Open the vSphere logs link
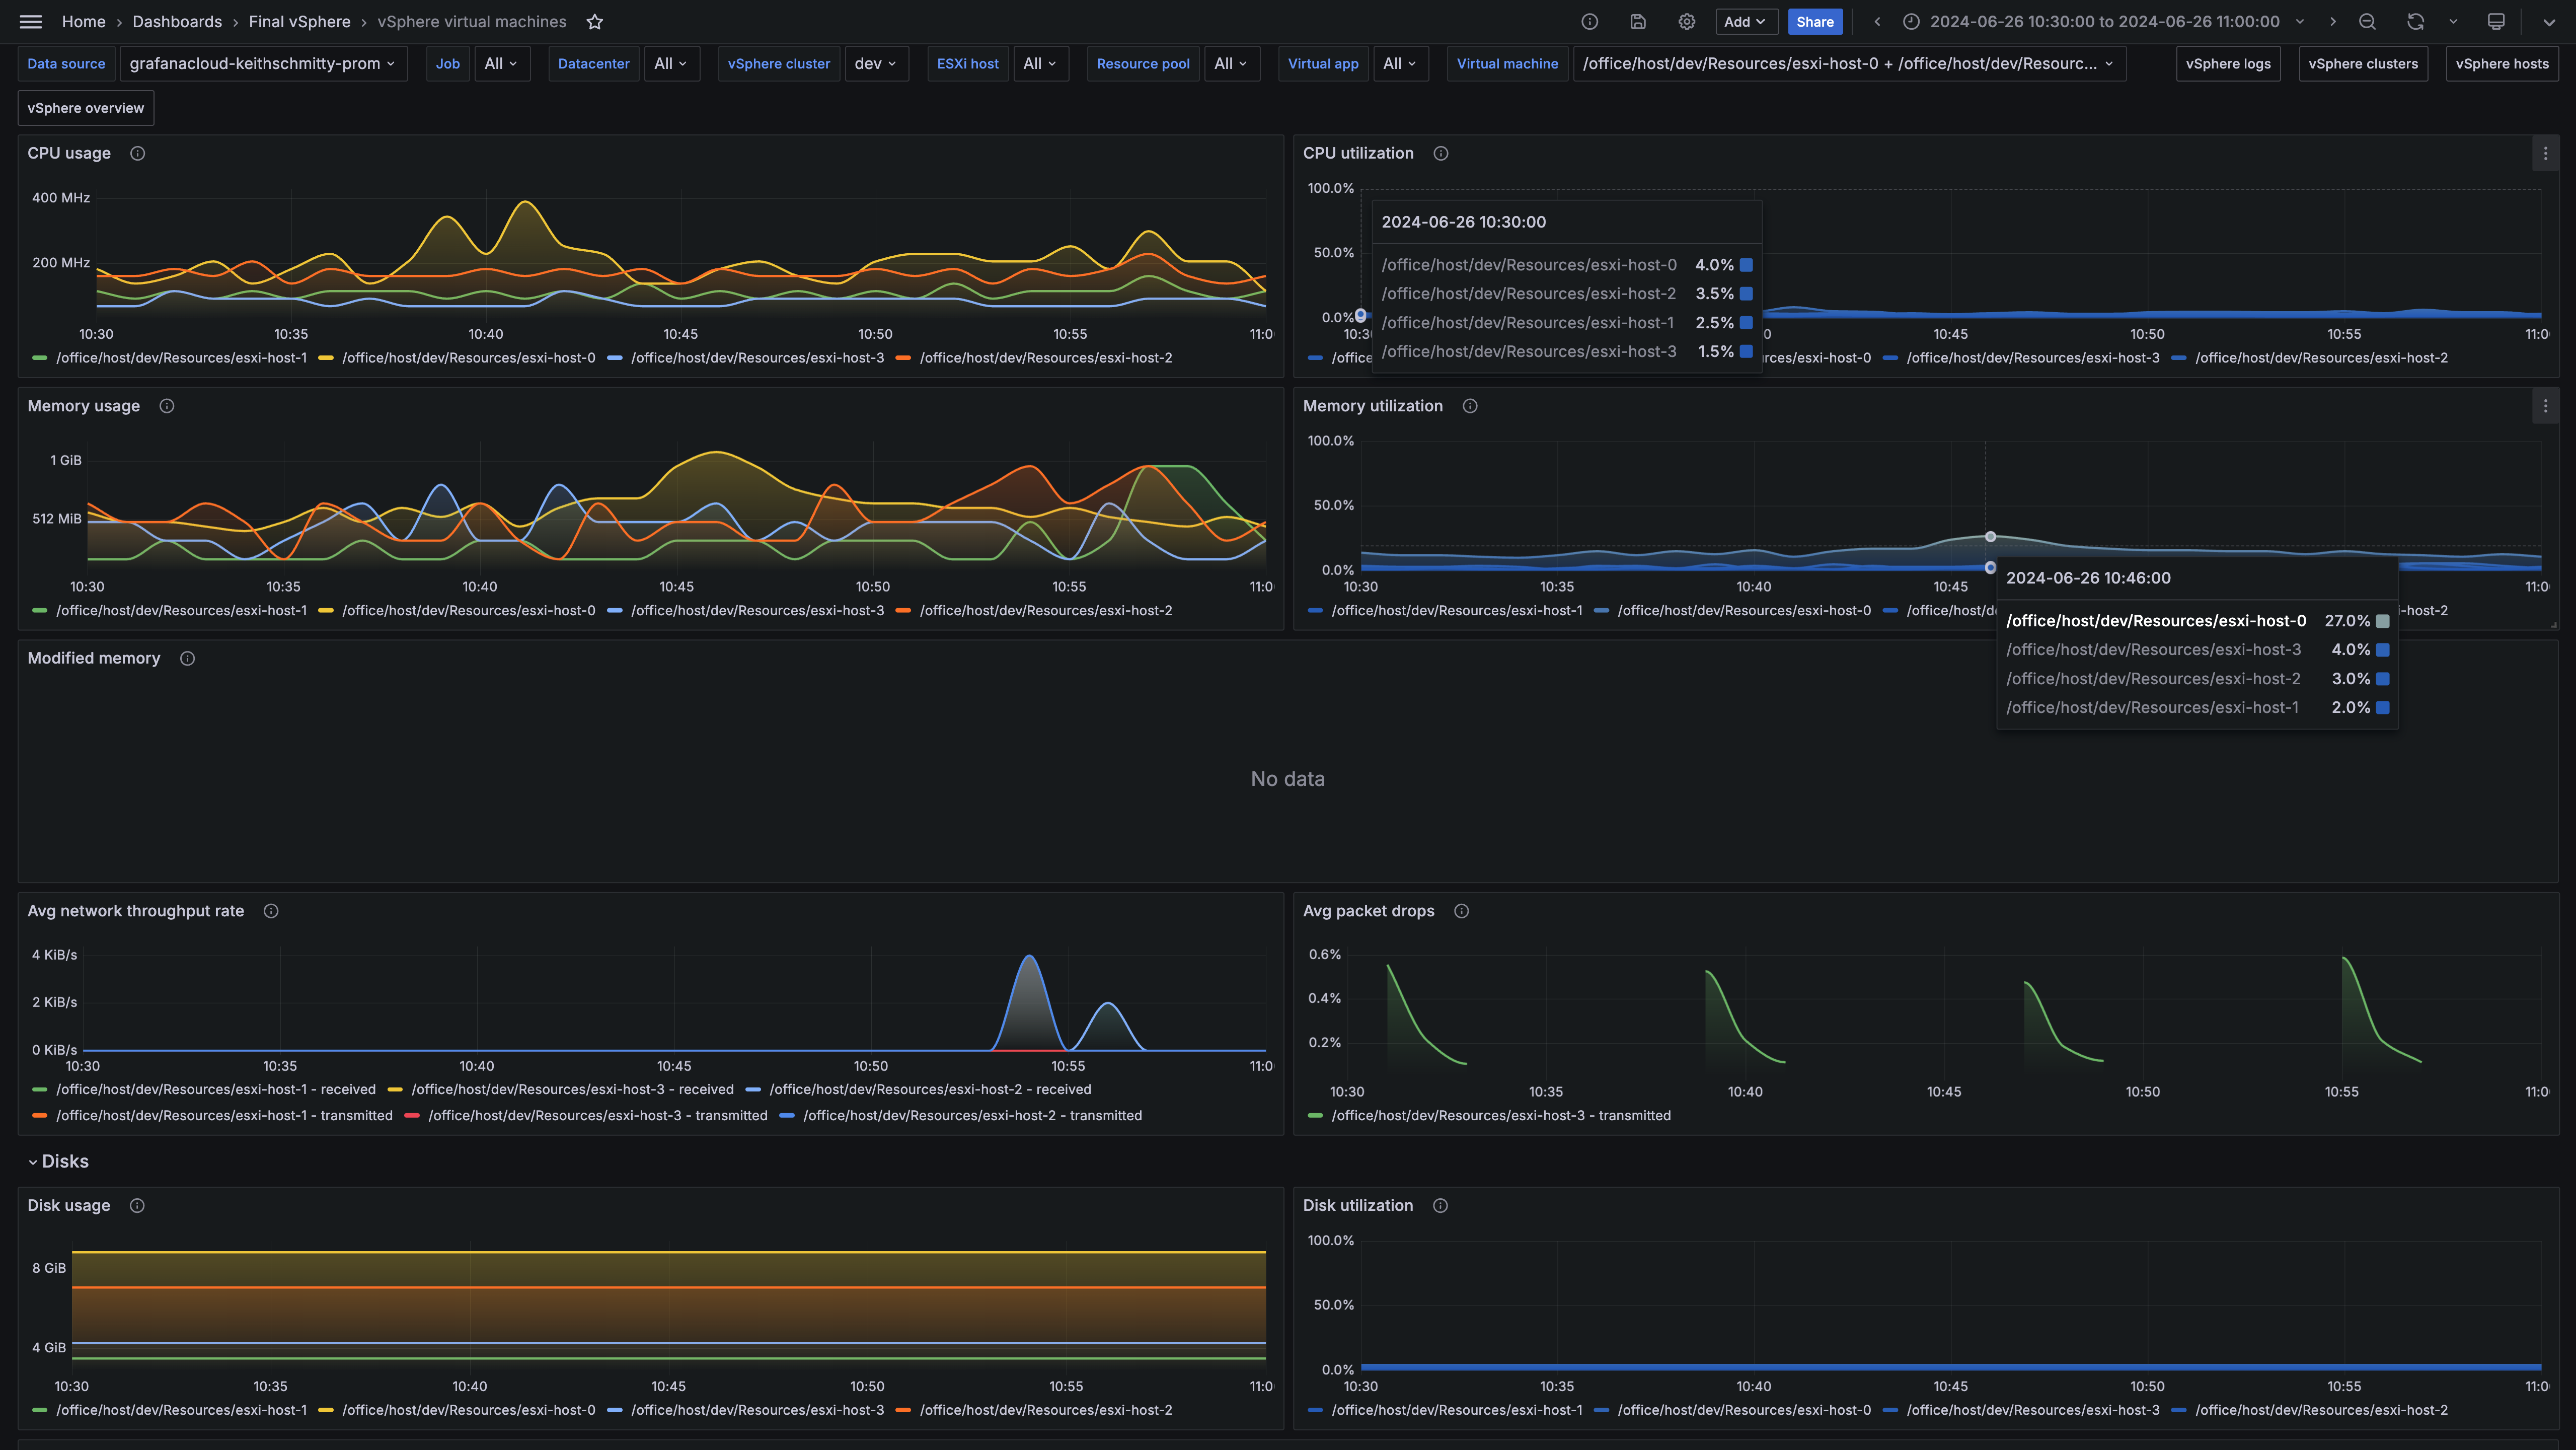The height and width of the screenshot is (1450, 2576). [x=2227, y=64]
